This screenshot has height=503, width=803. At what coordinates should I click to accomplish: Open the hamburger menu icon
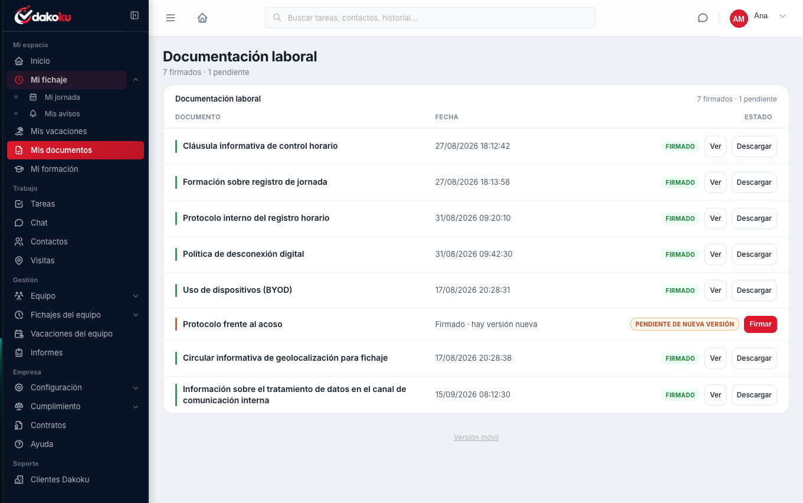[x=171, y=18]
